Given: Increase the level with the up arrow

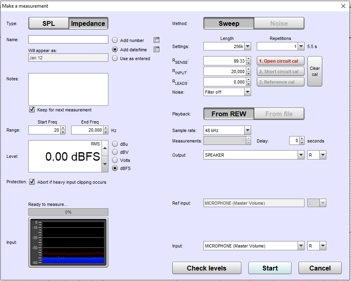Looking at the screenshot, I should 105,148.
